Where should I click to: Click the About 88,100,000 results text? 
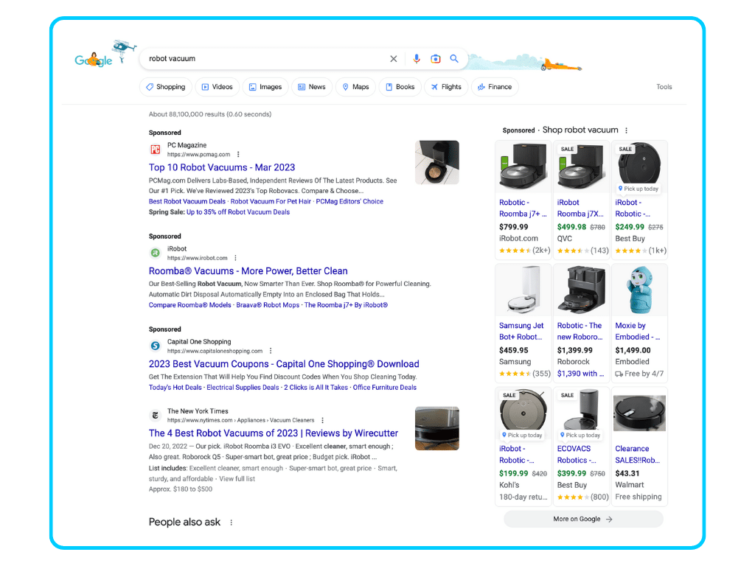pos(210,114)
